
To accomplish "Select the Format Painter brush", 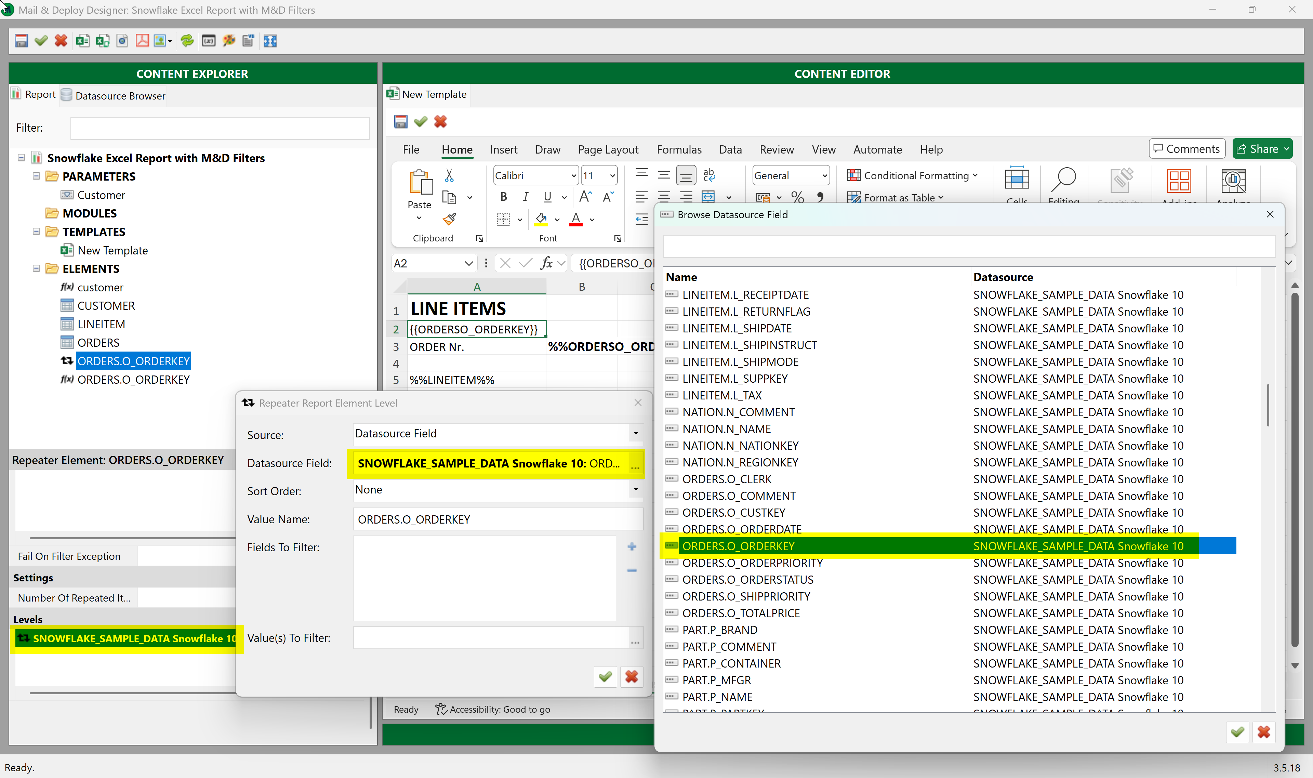I will [450, 219].
